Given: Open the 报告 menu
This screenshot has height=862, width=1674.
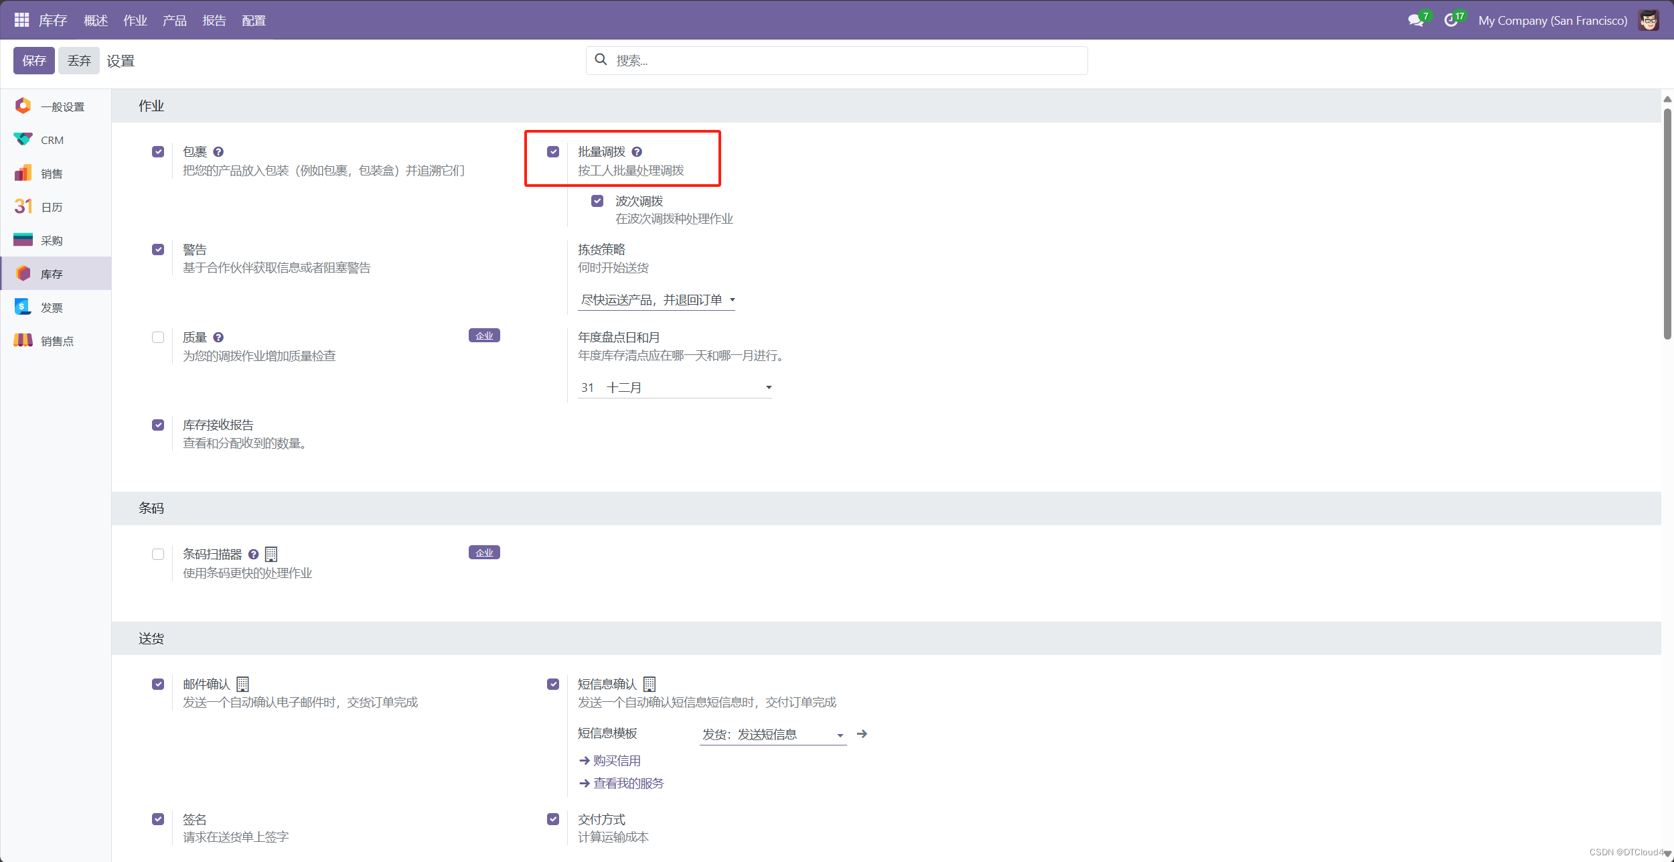Looking at the screenshot, I should click(x=214, y=21).
